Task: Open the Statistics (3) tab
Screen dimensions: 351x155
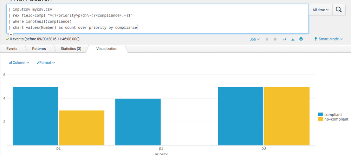Action: [x=71, y=49]
